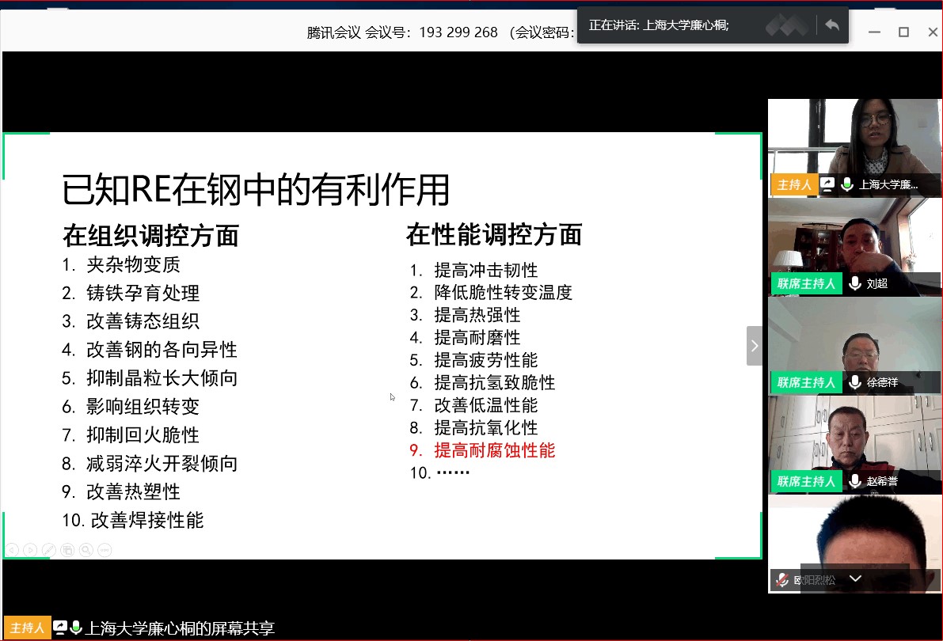The image size is (943, 641).
Task: Click the microphone icon next to 徐德祥
Action: point(855,383)
